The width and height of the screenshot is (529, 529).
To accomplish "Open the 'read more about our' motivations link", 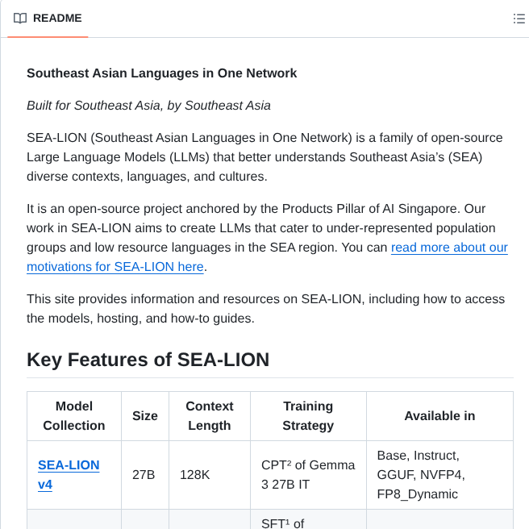I will pos(449,248).
